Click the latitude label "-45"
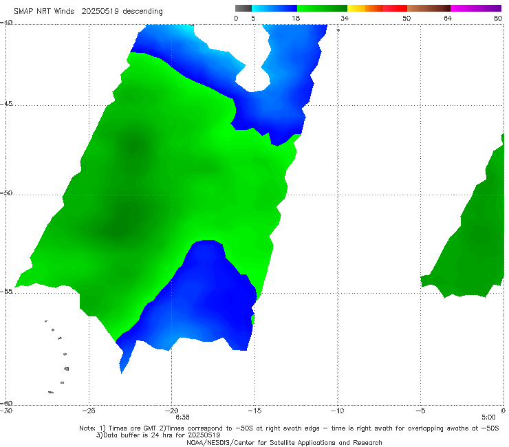This screenshot has width=509, height=447. [6, 104]
